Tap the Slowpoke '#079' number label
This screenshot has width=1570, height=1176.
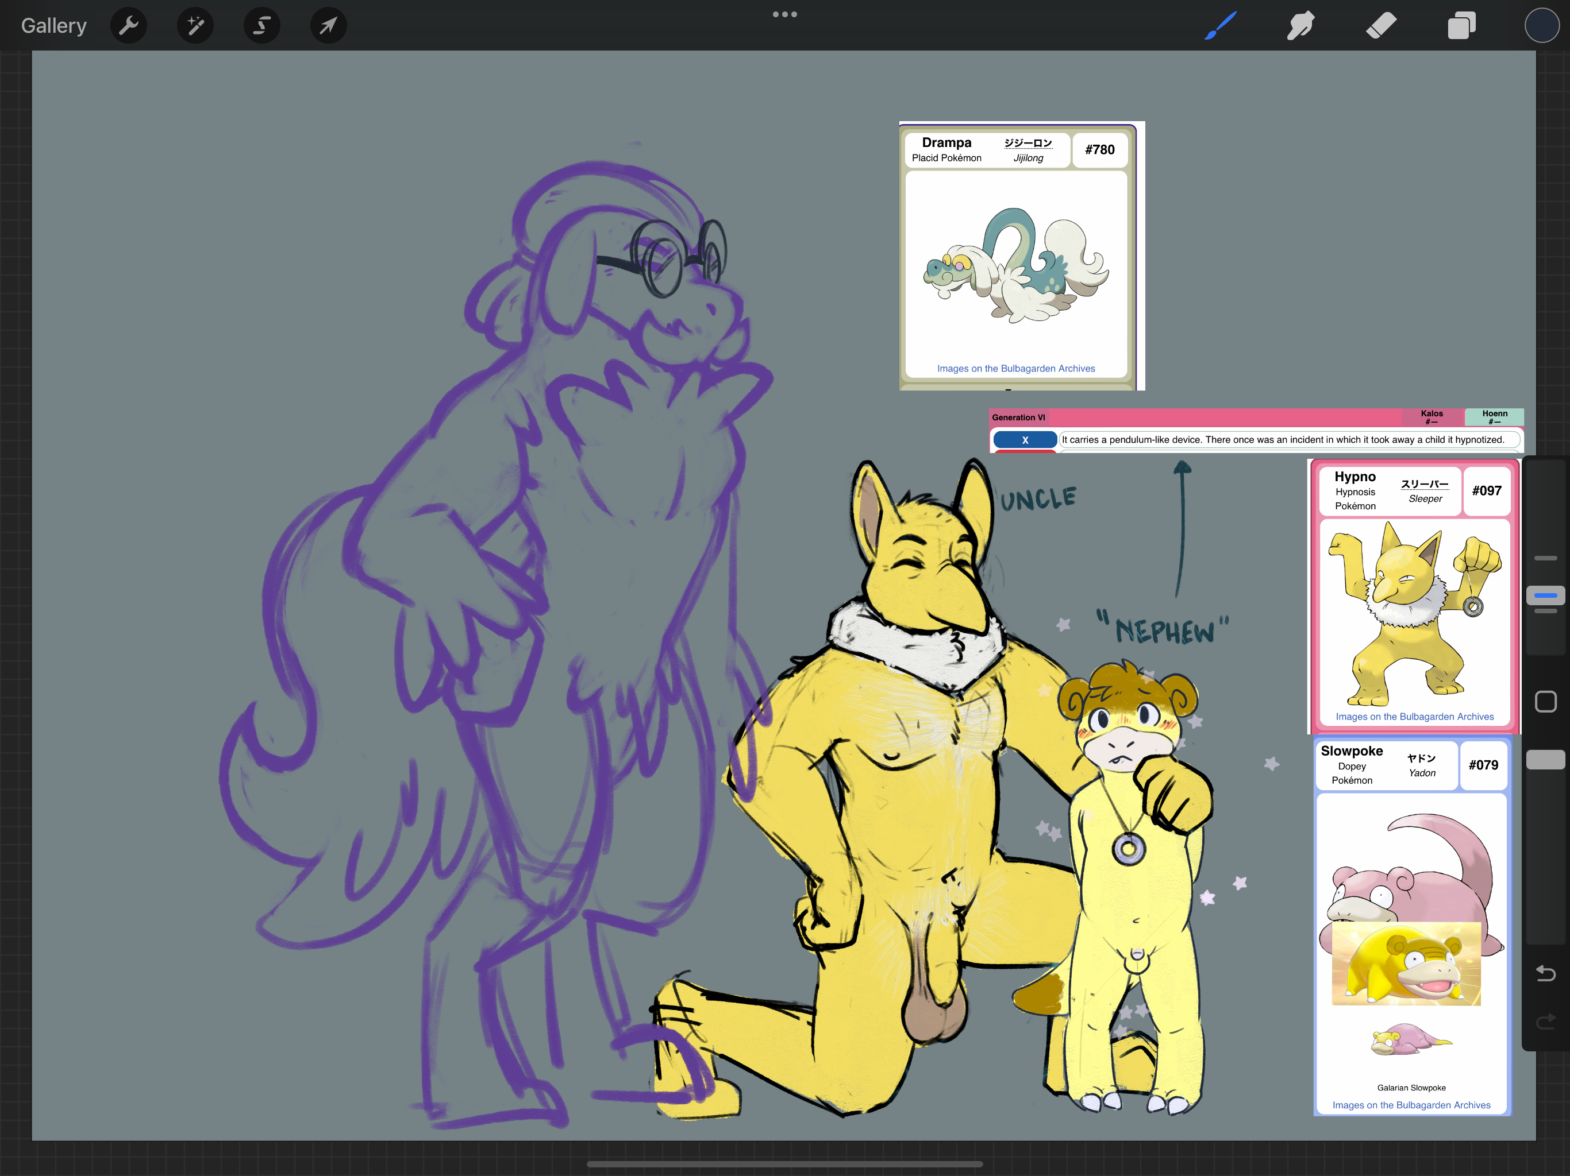coord(1483,765)
